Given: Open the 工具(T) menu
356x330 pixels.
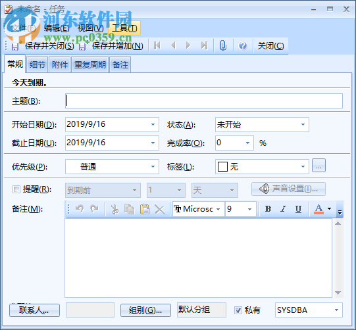Looking at the screenshot, I should pos(124,28).
